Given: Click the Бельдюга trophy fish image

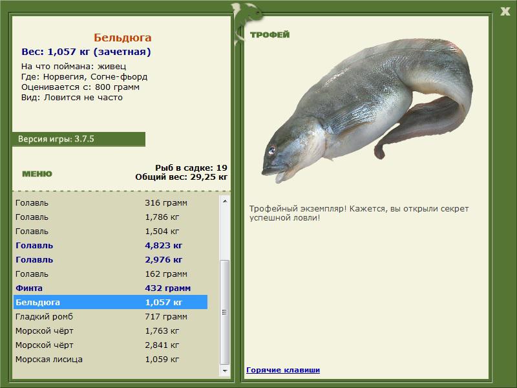Looking at the screenshot, I should (367, 111).
